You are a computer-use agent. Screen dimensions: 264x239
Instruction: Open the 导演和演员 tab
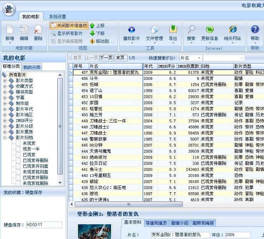tap(156, 223)
